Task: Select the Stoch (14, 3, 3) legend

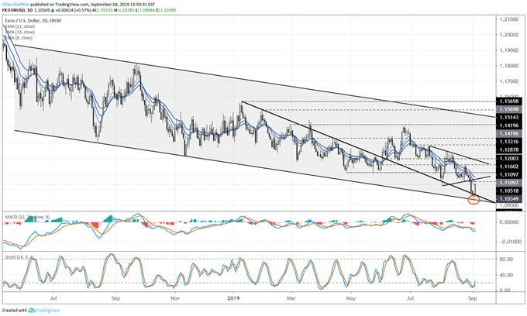Action: 19,258
